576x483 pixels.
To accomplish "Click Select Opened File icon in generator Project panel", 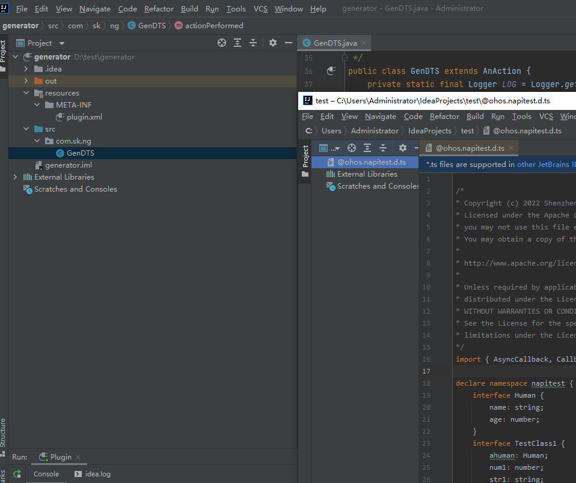I will (x=221, y=43).
